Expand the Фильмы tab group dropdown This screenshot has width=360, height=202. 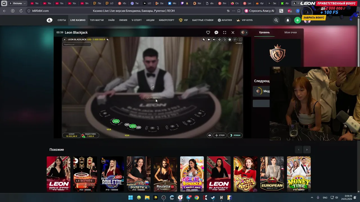17,3
